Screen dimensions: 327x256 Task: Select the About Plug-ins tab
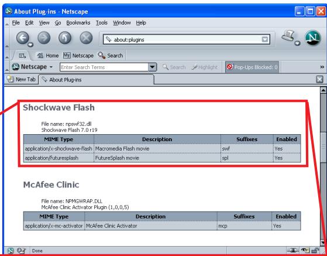coord(97,80)
